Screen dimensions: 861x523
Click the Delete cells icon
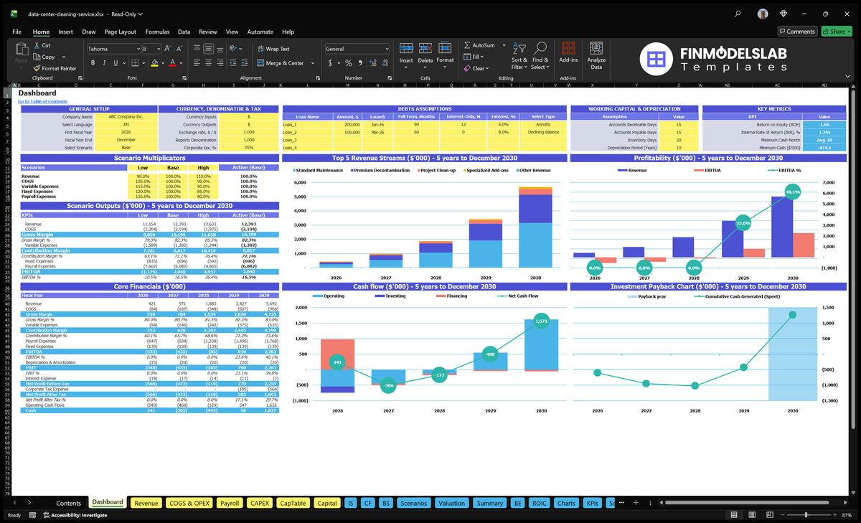click(x=425, y=48)
